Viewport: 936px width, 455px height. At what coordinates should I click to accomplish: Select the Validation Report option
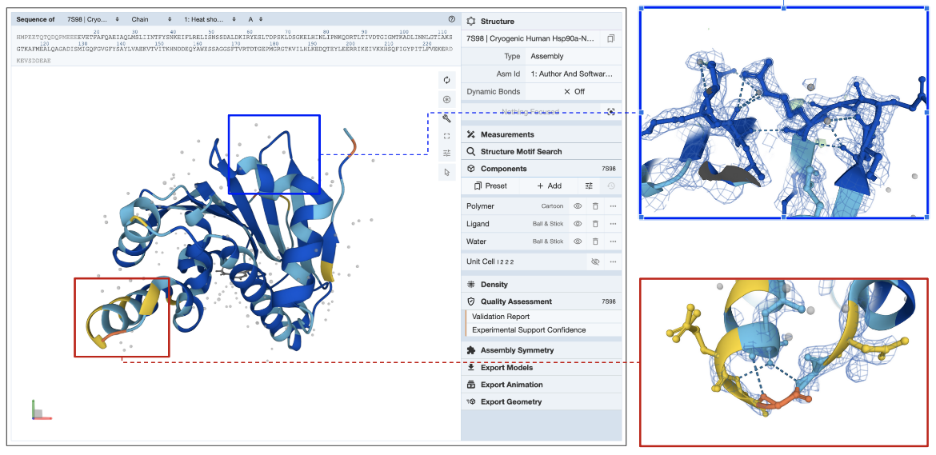click(x=501, y=317)
